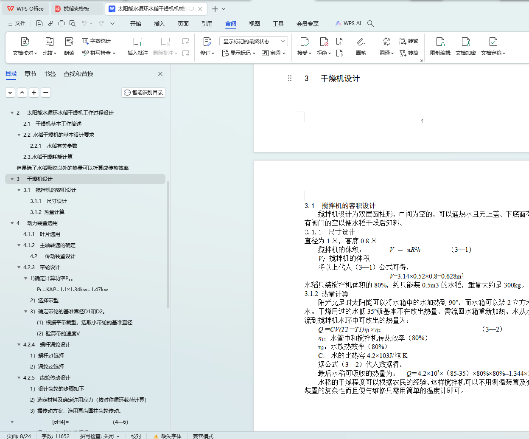Toggle 修订 track changes

(x=207, y=47)
